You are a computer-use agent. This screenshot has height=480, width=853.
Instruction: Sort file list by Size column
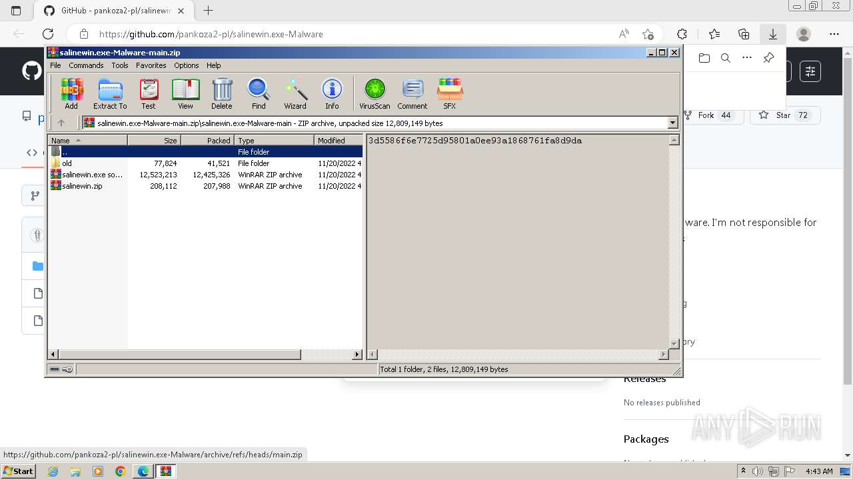(154, 140)
